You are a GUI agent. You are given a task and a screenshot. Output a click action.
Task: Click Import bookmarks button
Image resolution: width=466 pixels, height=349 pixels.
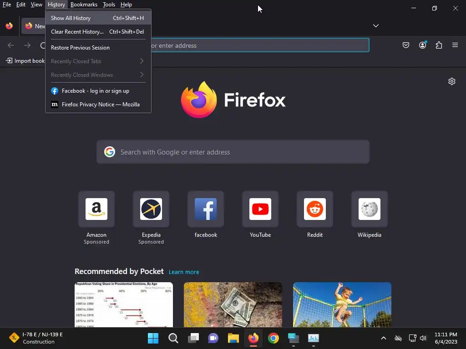click(x=25, y=61)
